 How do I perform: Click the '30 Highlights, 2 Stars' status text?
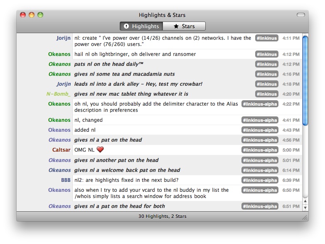click(162, 216)
